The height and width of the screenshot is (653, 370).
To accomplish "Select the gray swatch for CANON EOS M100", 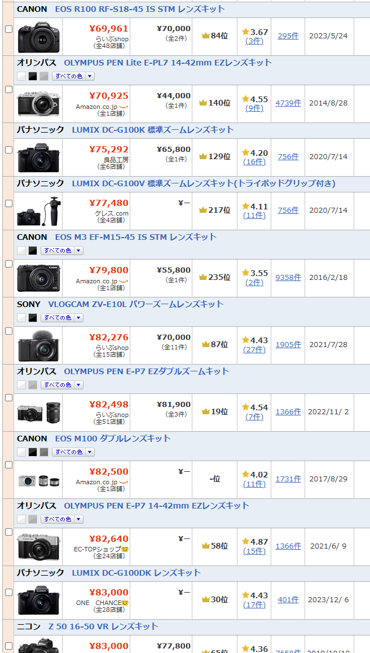I will [44, 452].
